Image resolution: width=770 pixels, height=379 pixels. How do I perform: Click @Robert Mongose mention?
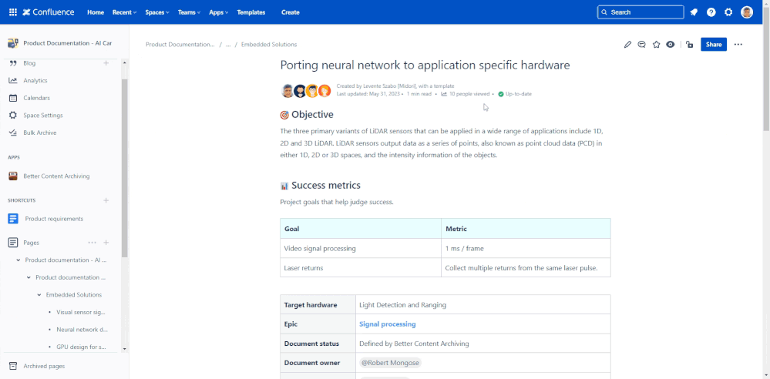(x=391, y=363)
